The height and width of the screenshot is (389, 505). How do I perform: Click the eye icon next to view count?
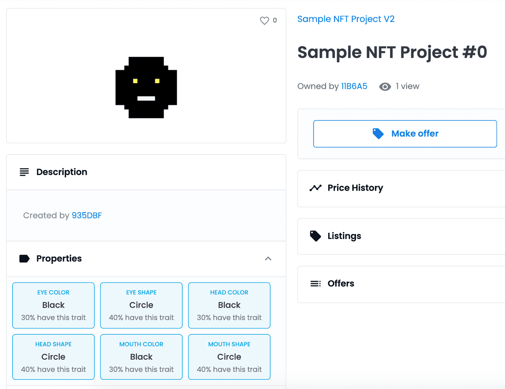[385, 87]
